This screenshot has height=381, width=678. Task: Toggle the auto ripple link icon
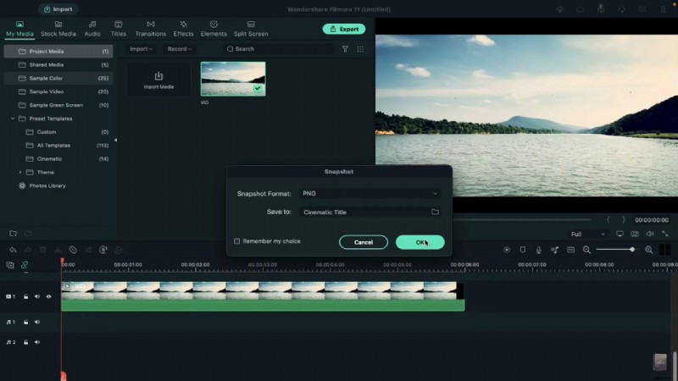25,265
